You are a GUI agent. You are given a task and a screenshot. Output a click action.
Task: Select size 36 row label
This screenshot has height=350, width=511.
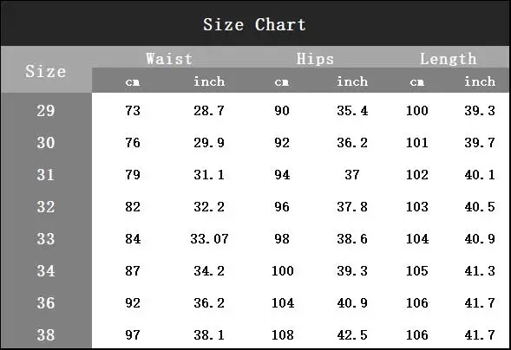tap(46, 303)
